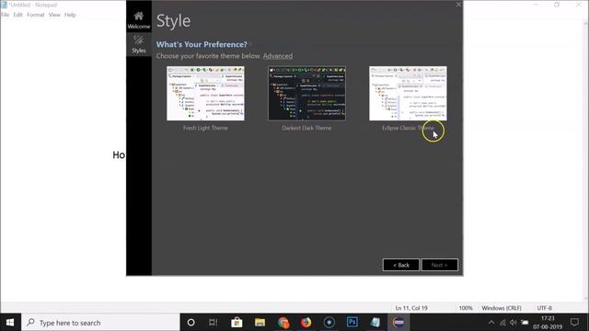Open battery tray icon

[x=525, y=323]
